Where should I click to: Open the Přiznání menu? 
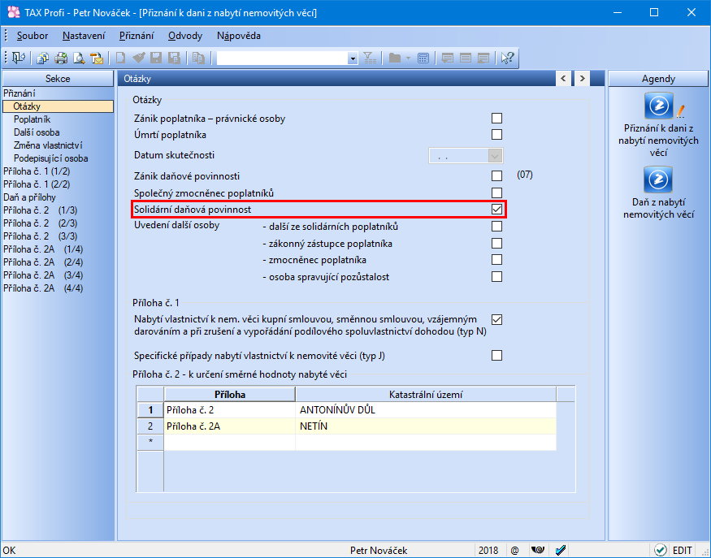tap(137, 36)
